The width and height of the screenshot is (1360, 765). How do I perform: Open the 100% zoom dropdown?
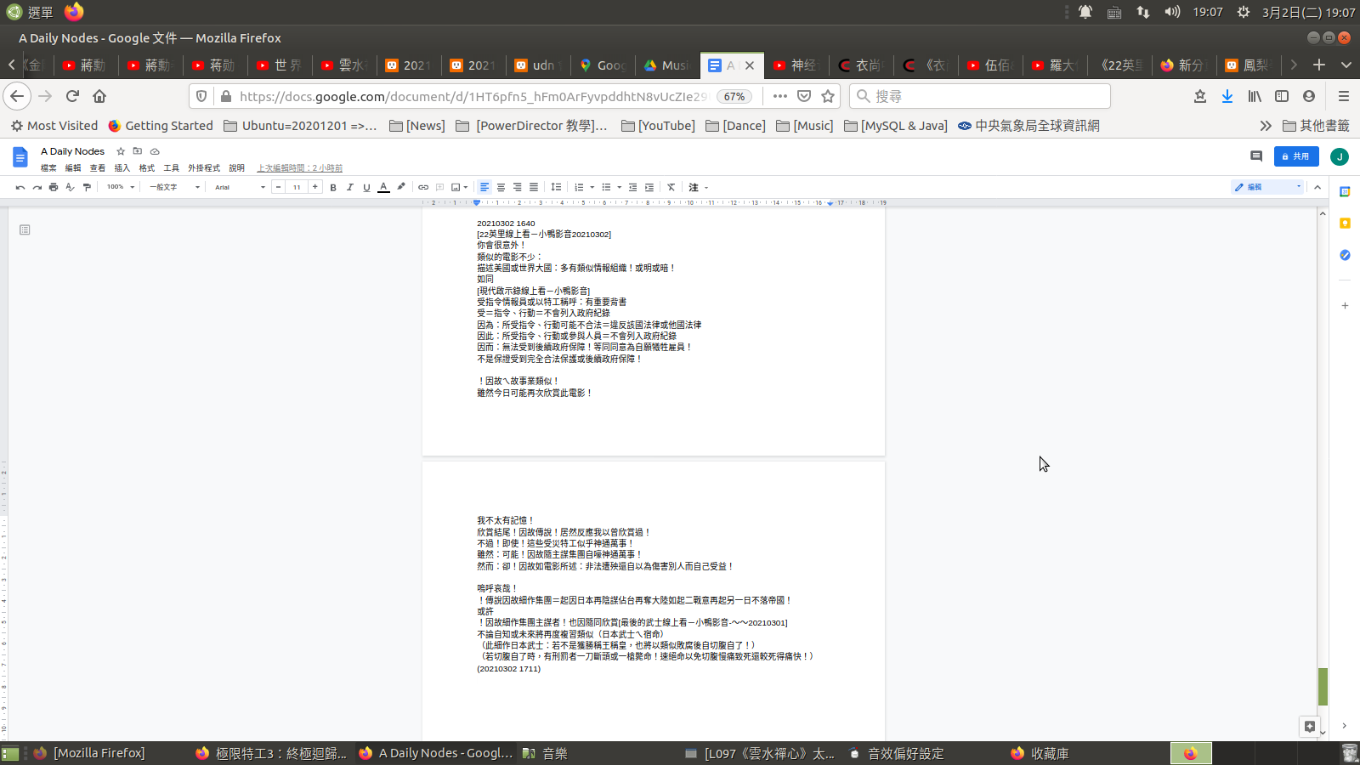tap(121, 187)
